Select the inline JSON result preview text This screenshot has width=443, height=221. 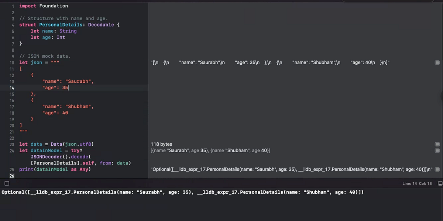click(x=269, y=63)
